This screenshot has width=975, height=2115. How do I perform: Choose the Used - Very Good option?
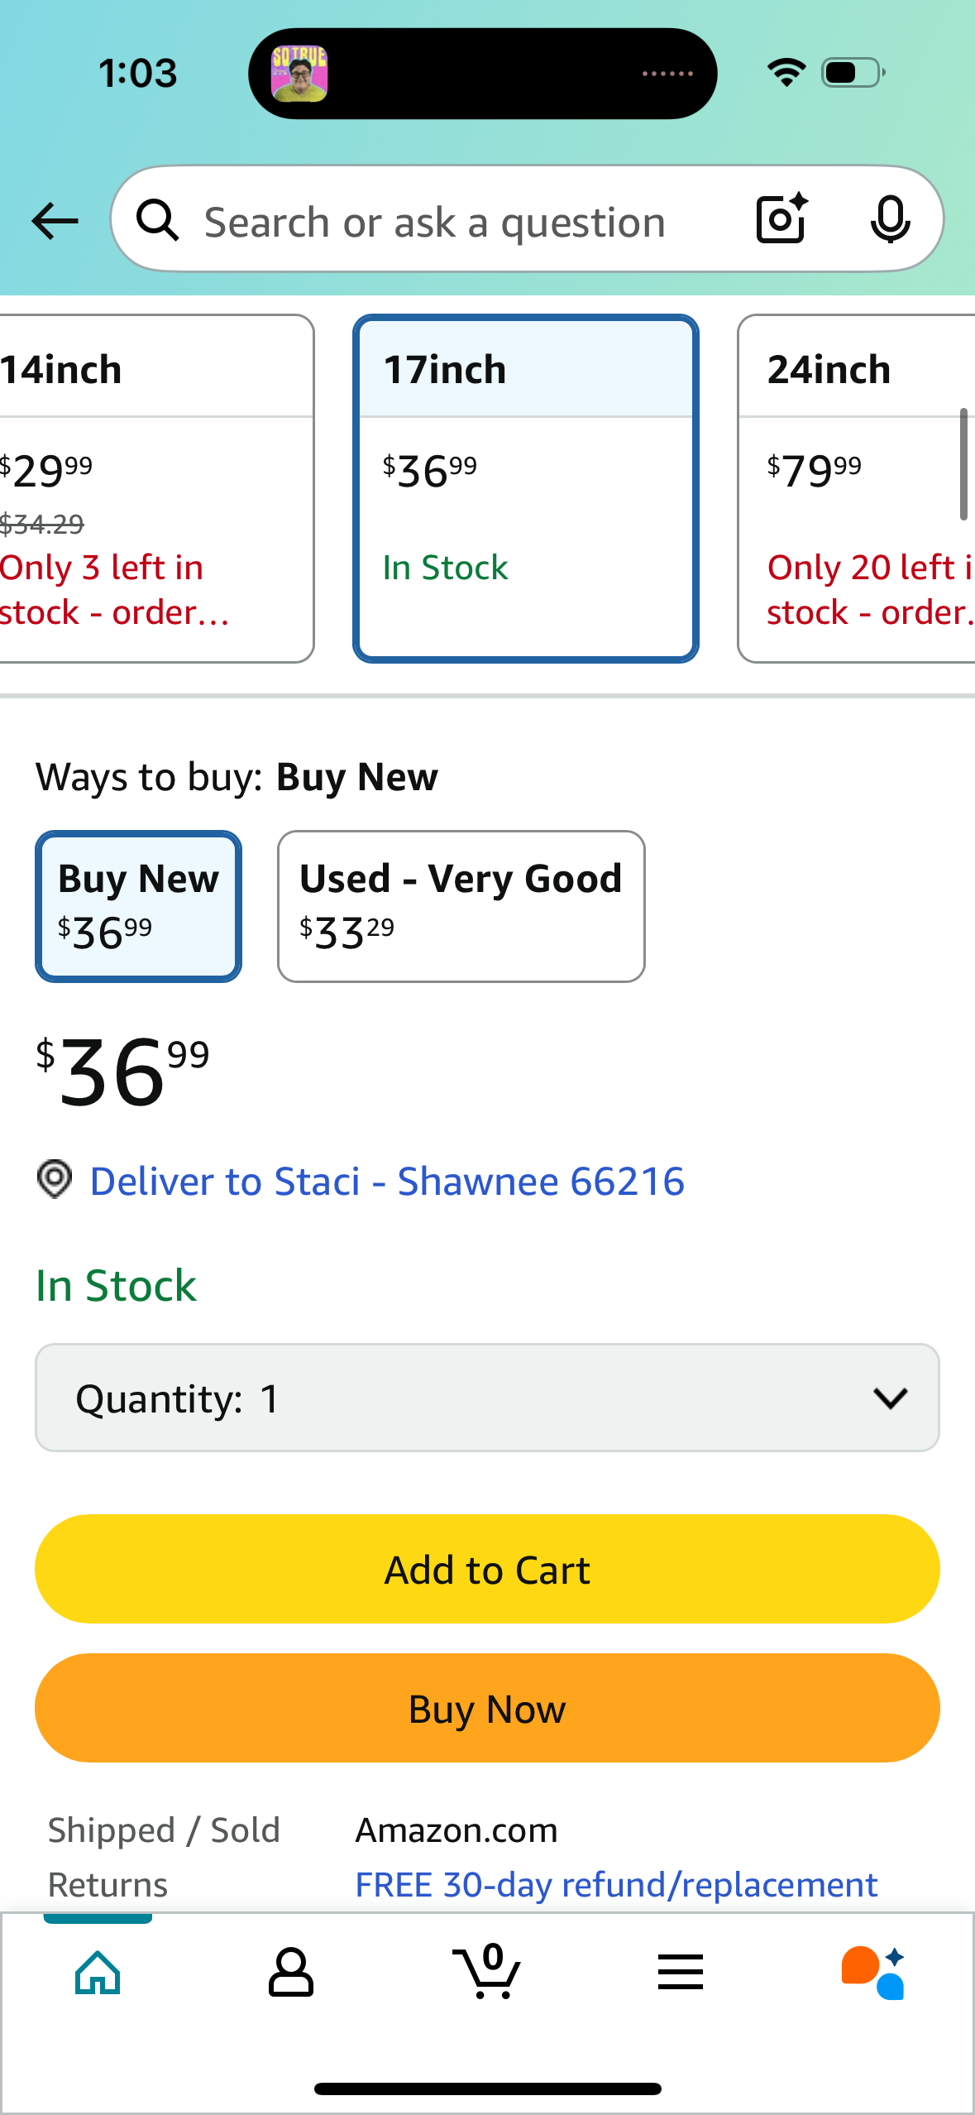(x=461, y=906)
